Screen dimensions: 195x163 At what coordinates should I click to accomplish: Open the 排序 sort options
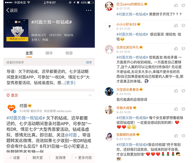tap(89, 63)
